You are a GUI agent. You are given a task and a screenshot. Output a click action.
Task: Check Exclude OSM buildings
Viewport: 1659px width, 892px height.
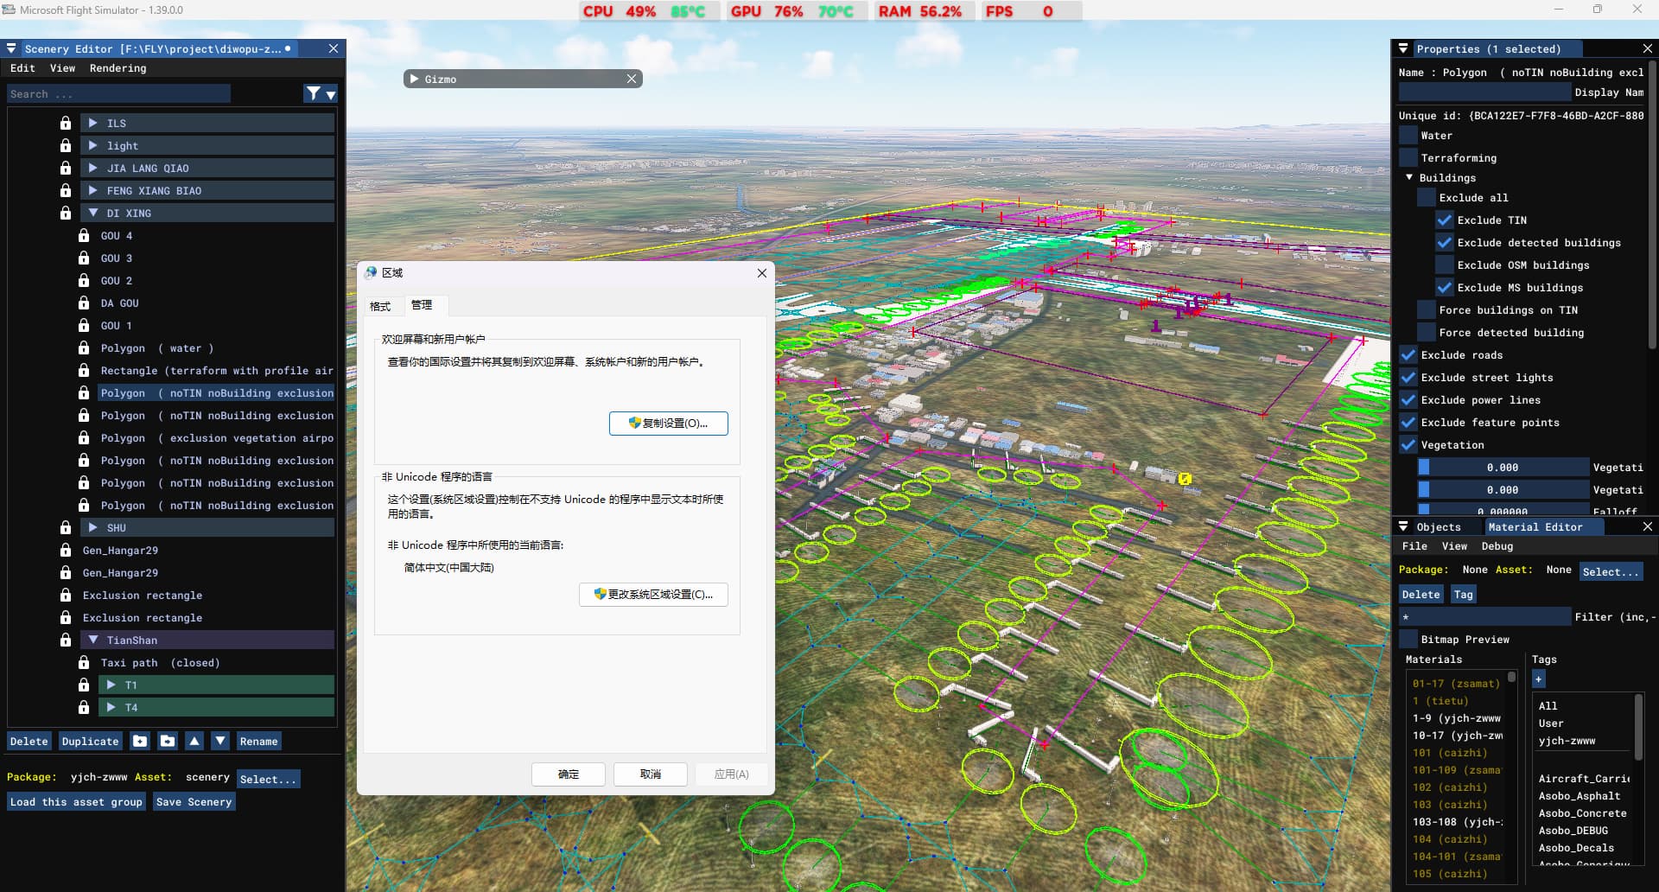pyautogui.click(x=1445, y=265)
